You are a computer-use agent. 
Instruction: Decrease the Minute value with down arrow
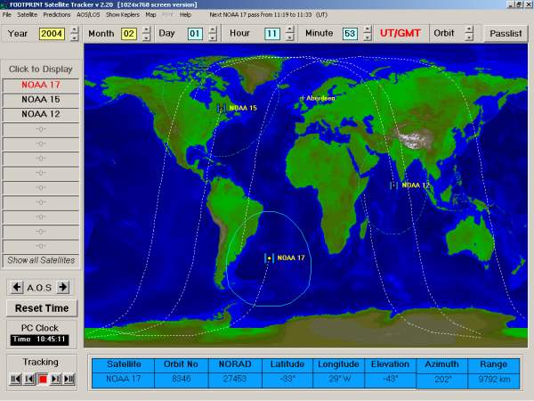367,37
